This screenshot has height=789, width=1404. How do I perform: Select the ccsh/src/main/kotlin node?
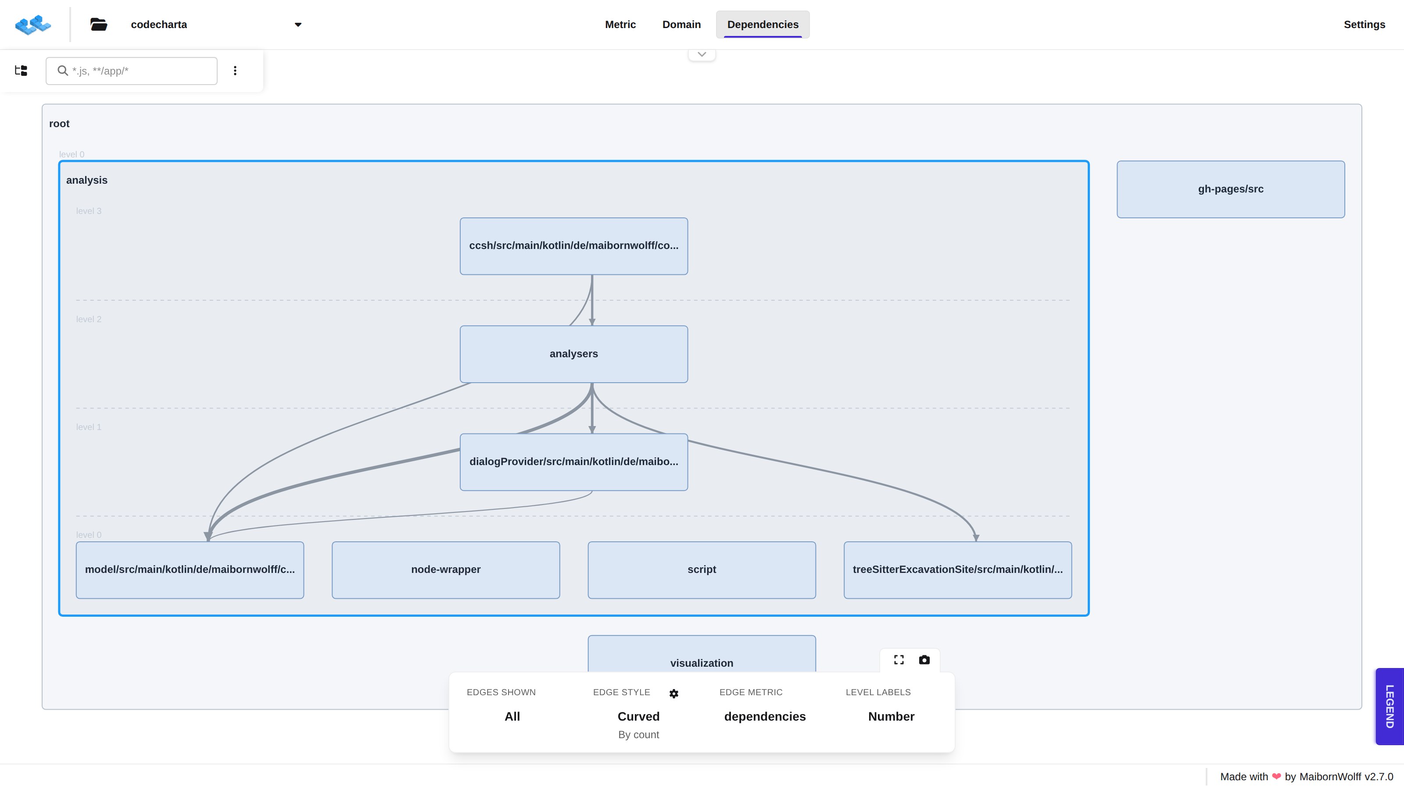pyautogui.click(x=574, y=246)
